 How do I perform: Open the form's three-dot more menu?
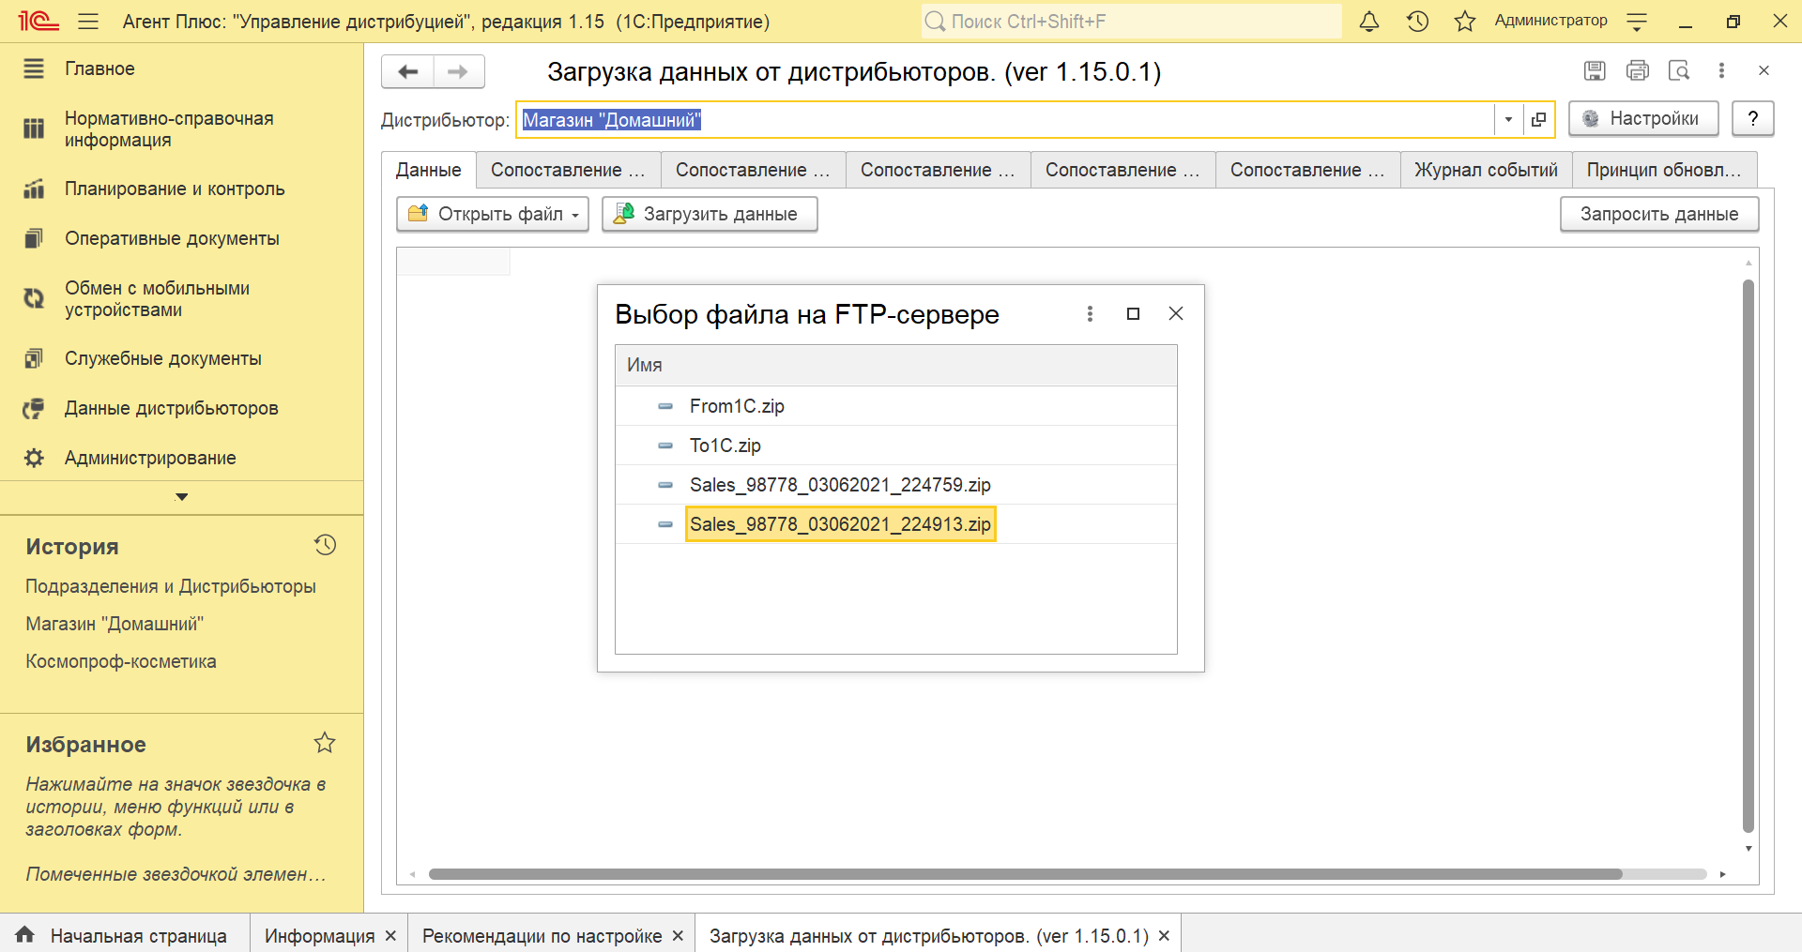pos(1721,70)
